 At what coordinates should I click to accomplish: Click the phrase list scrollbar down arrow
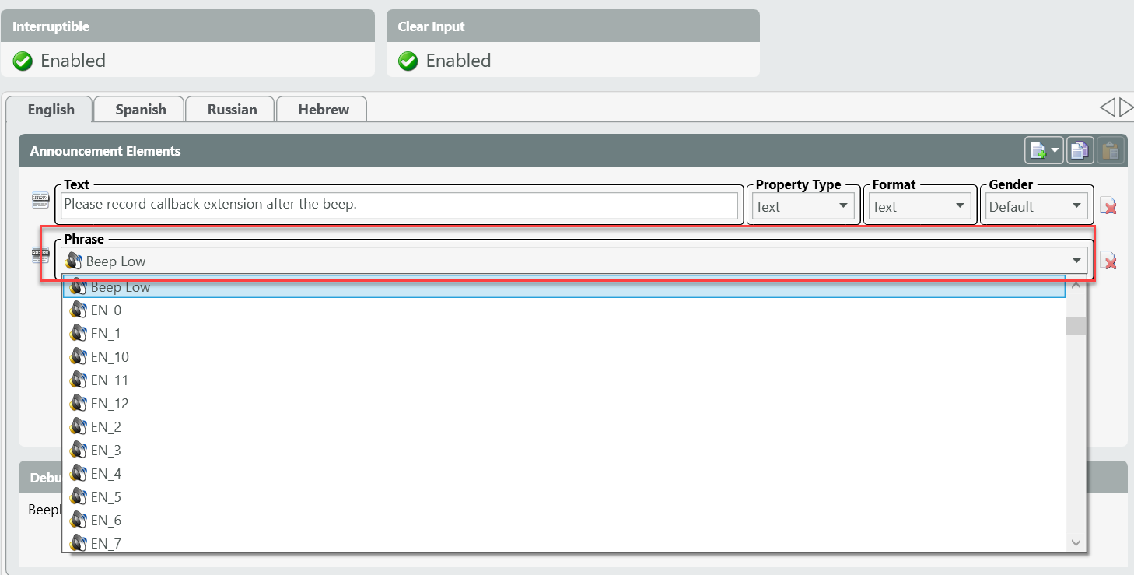[1076, 542]
